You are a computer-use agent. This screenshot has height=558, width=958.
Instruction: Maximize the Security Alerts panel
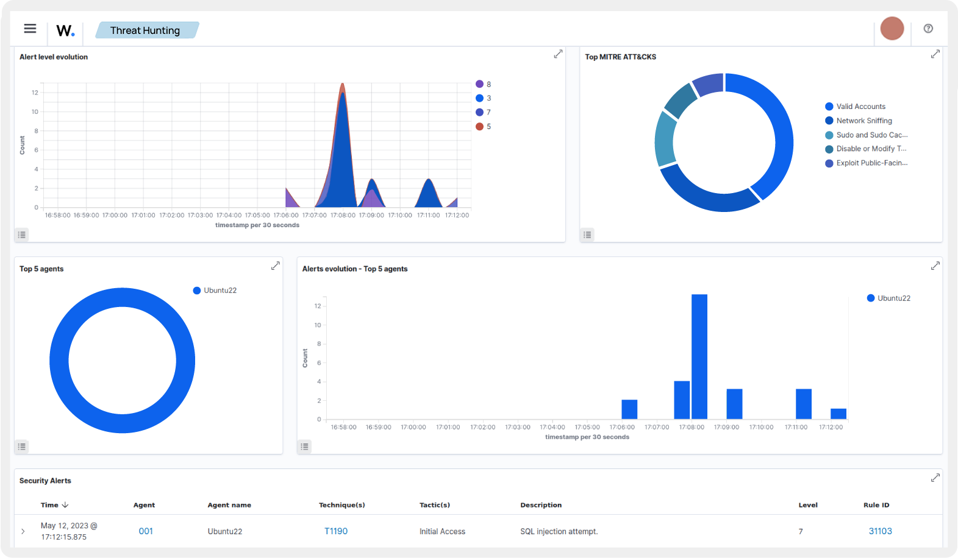(x=935, y=478)
